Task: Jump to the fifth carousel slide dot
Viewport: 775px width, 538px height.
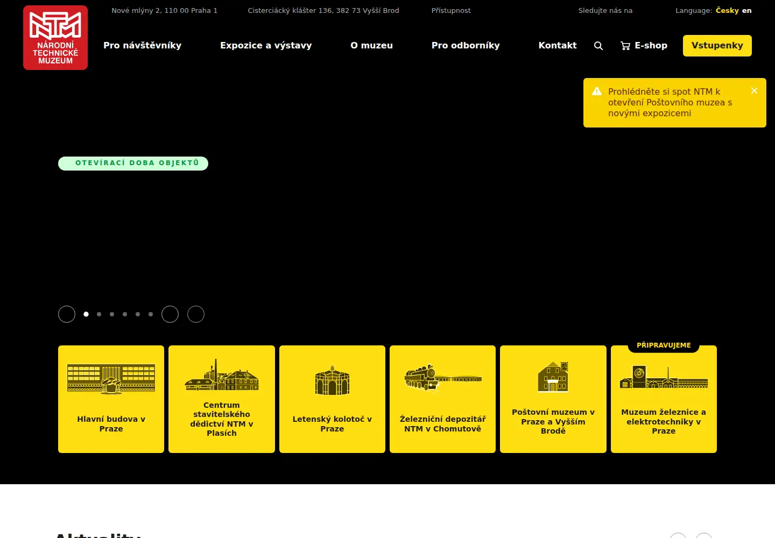Action: tap(138, 314)
